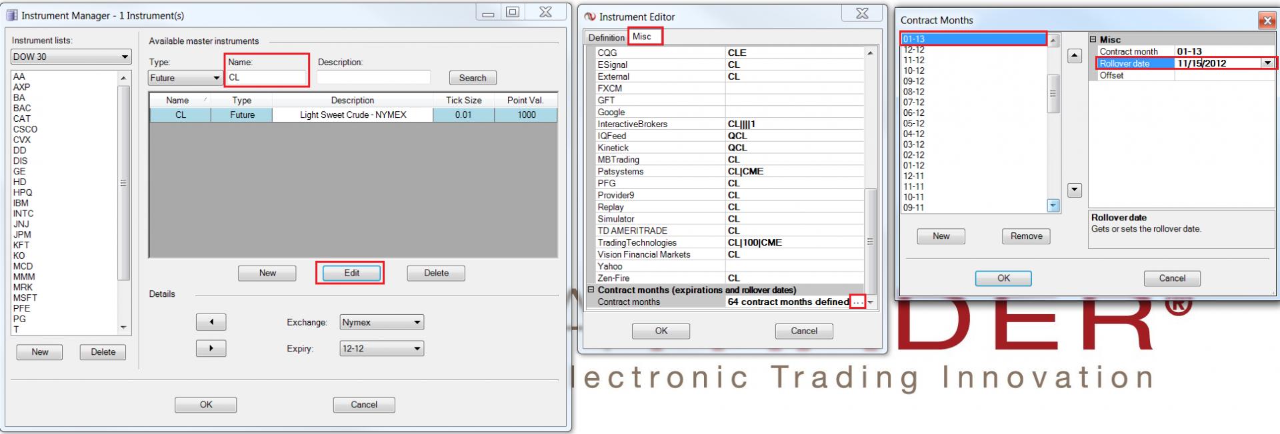Click the InteractiveBrokers symbol map row
Screen dimensions: 1280x434
[729, 124]
